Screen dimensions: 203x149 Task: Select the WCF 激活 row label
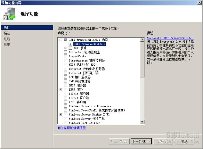click(80, 48)
